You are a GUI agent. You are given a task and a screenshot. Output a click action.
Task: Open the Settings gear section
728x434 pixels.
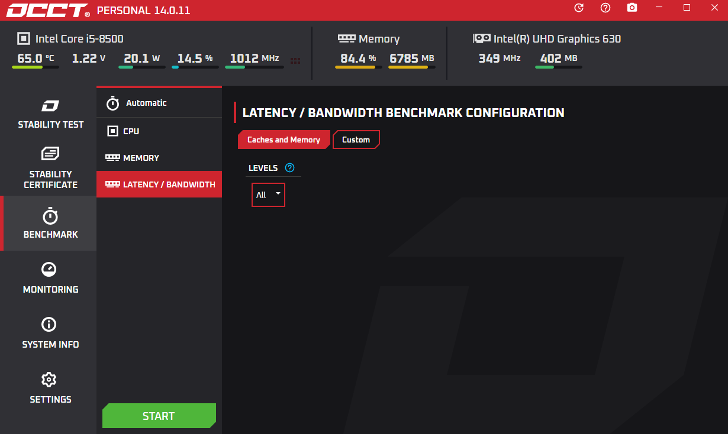[x=50, y=388]
